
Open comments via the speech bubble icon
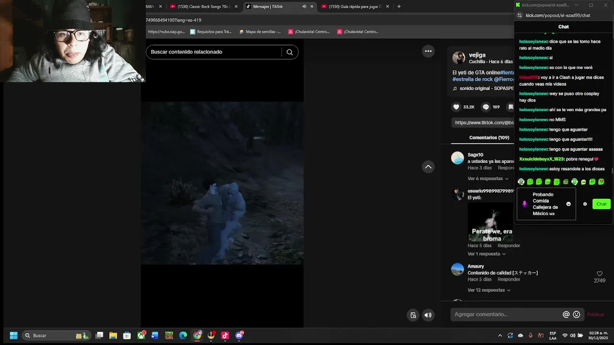485,107
